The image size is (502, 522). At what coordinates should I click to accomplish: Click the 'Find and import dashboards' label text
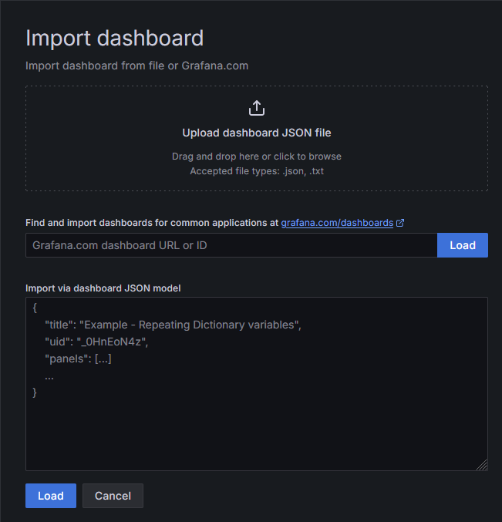[151, 223]
